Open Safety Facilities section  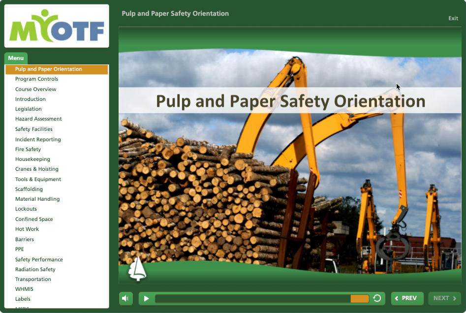click(x=33, y=129)
